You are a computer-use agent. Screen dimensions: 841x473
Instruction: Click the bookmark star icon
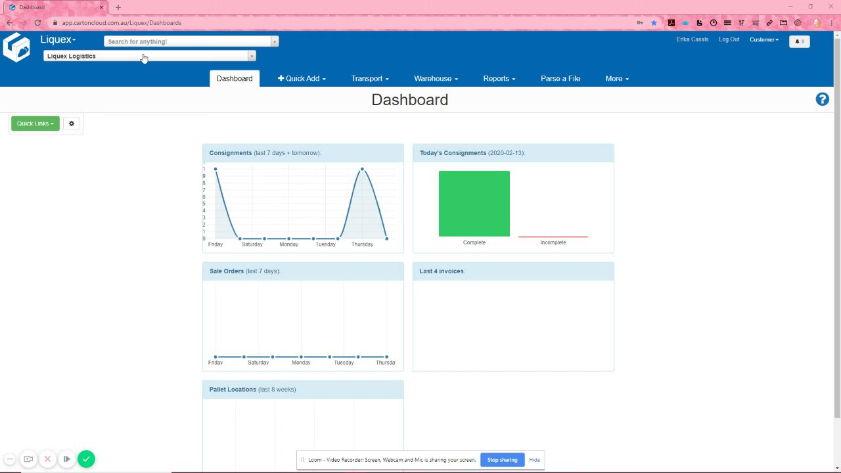pos(654,23)
